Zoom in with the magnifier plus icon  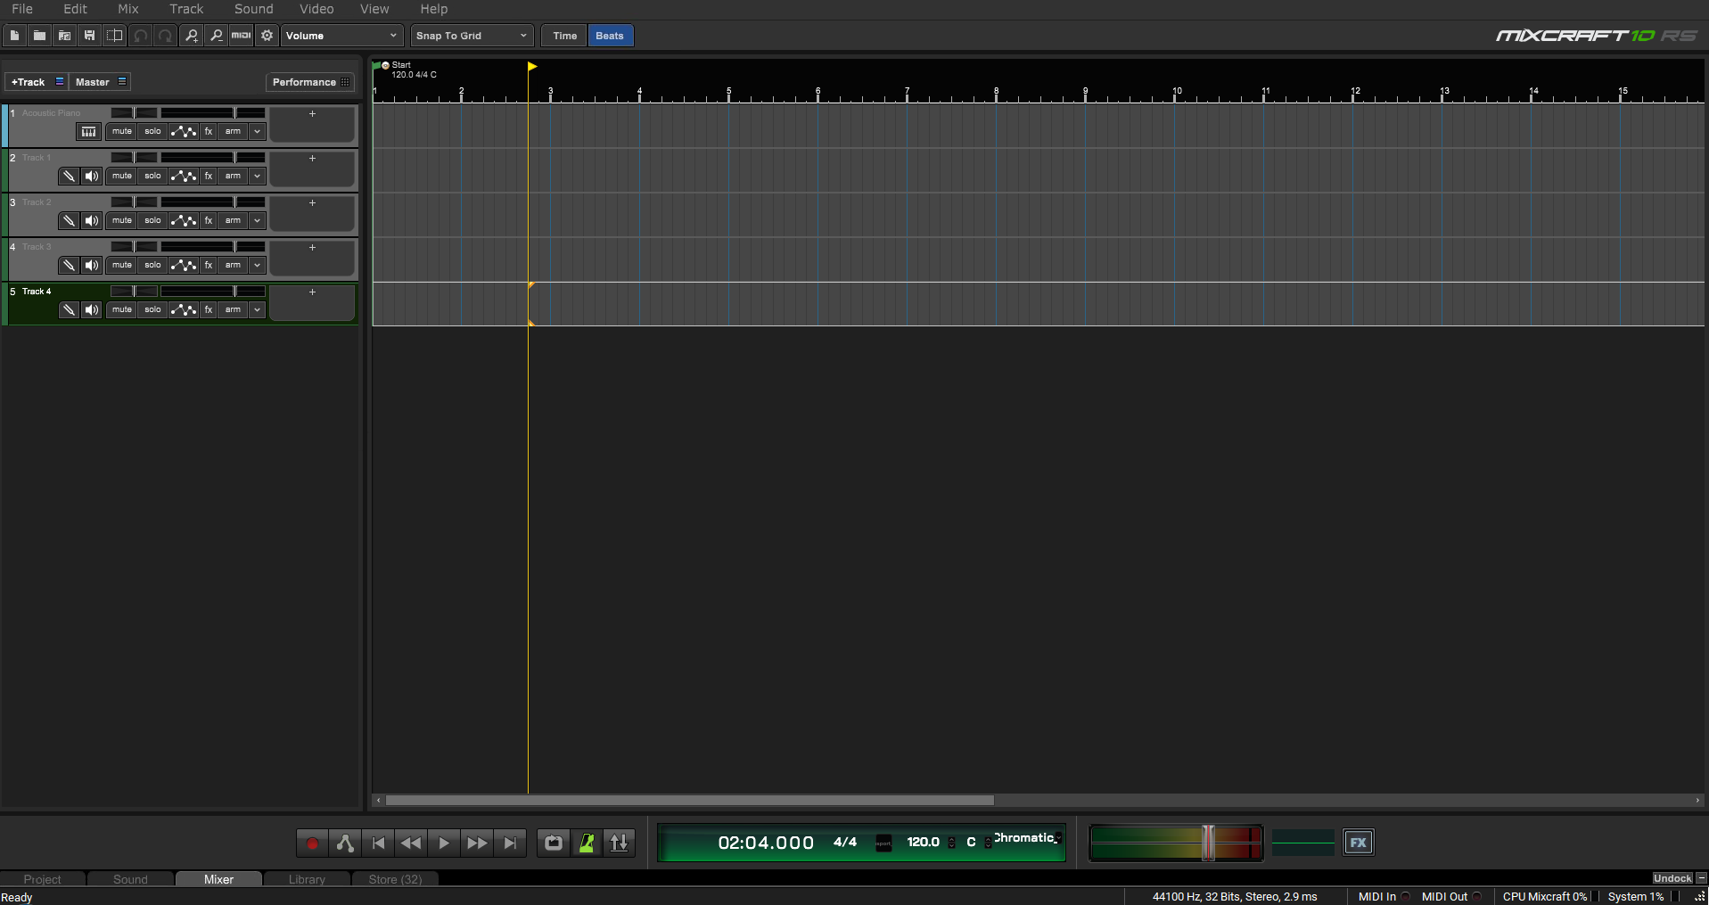pos(191,36)
